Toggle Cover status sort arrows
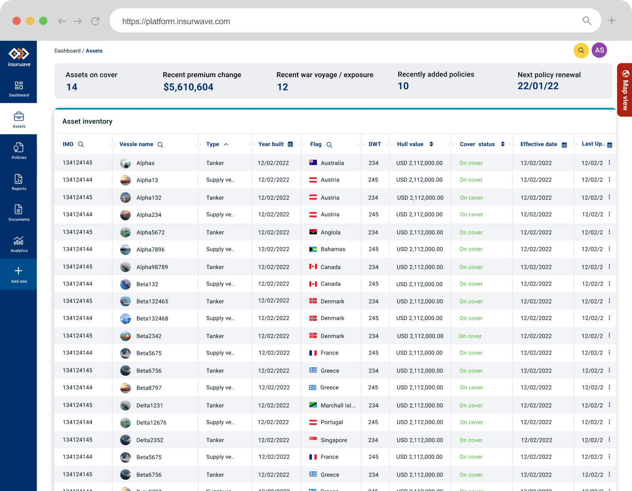 click(503, 144)
